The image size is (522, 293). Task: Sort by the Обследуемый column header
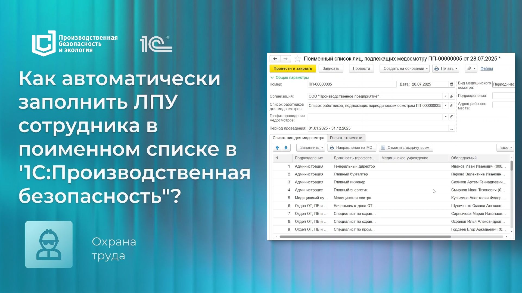[479, 158]
